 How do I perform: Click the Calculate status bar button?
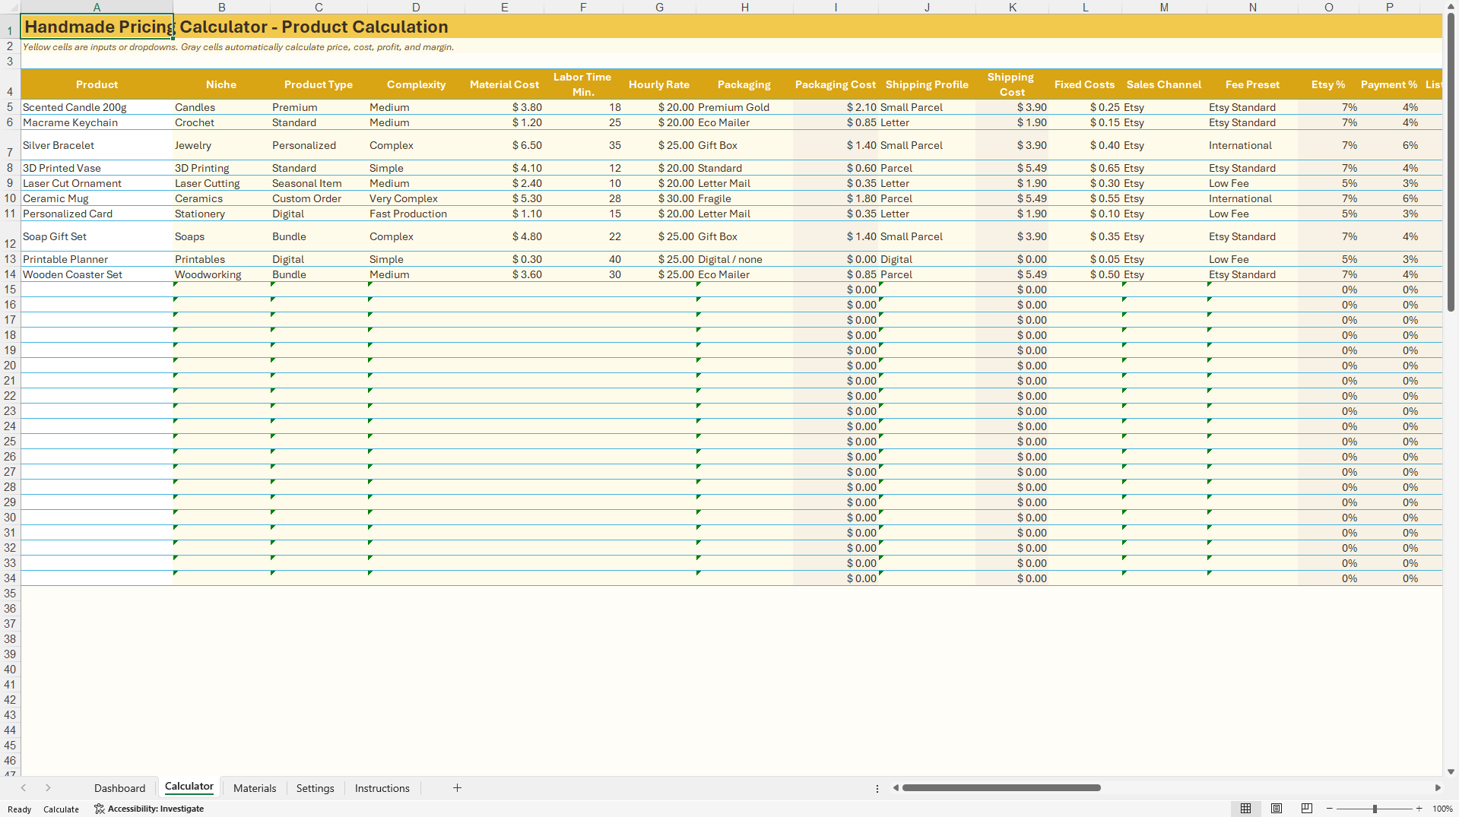tap(61, 809)
